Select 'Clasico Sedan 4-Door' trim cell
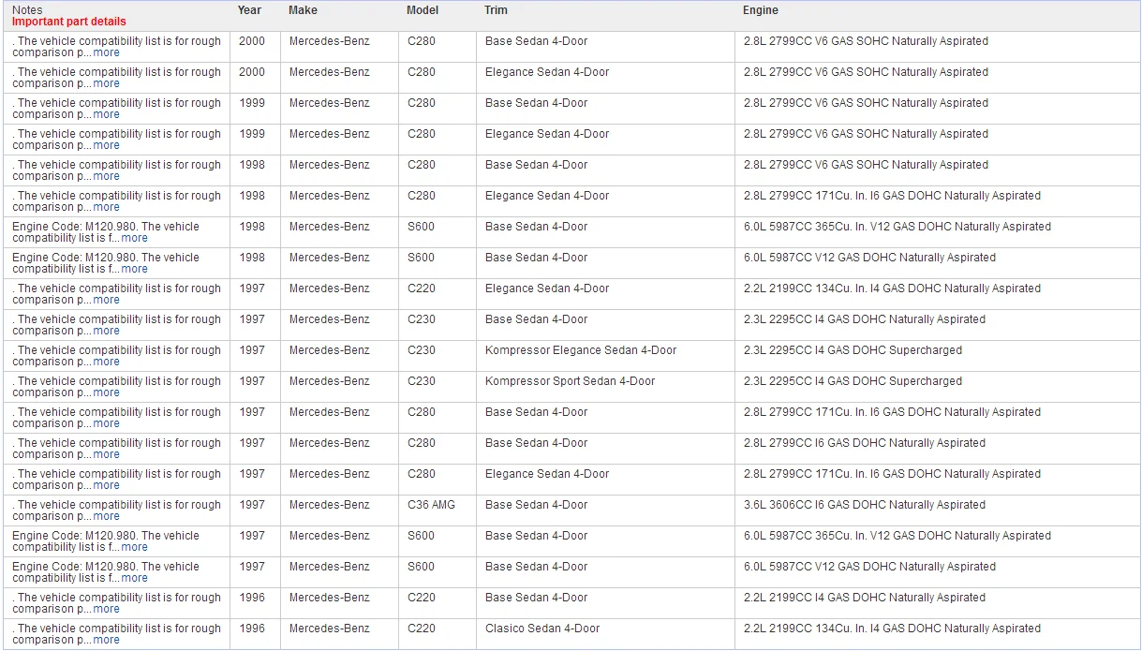This screenshot has width=1142, height=651. pos(542,629)
